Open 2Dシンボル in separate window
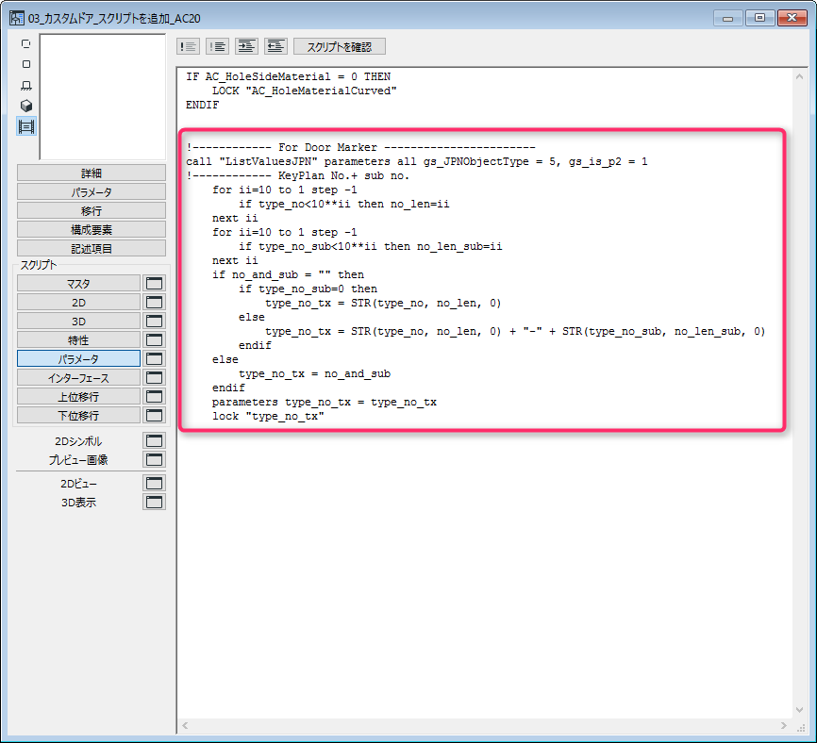The width and height of the screenshot is (817, 743). (154, 440)
